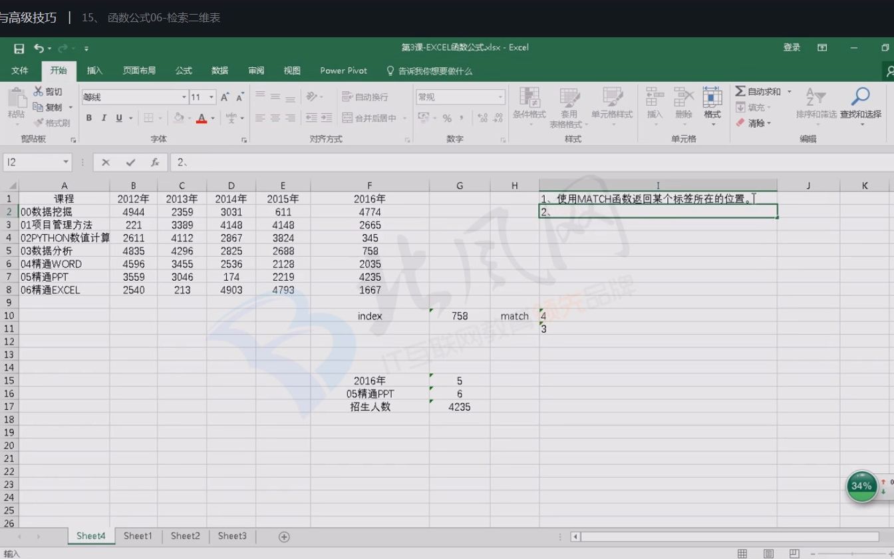This screenshot has width=894, height=559.
Task: Toggle bold formatting with the B icon
Action: point(88,118)
